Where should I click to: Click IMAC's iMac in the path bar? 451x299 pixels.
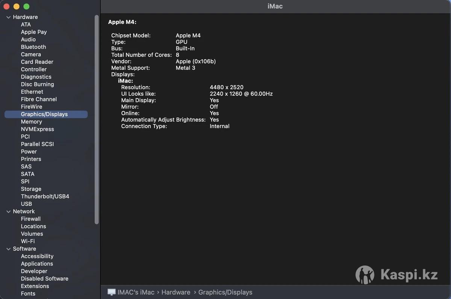point(136,292)
